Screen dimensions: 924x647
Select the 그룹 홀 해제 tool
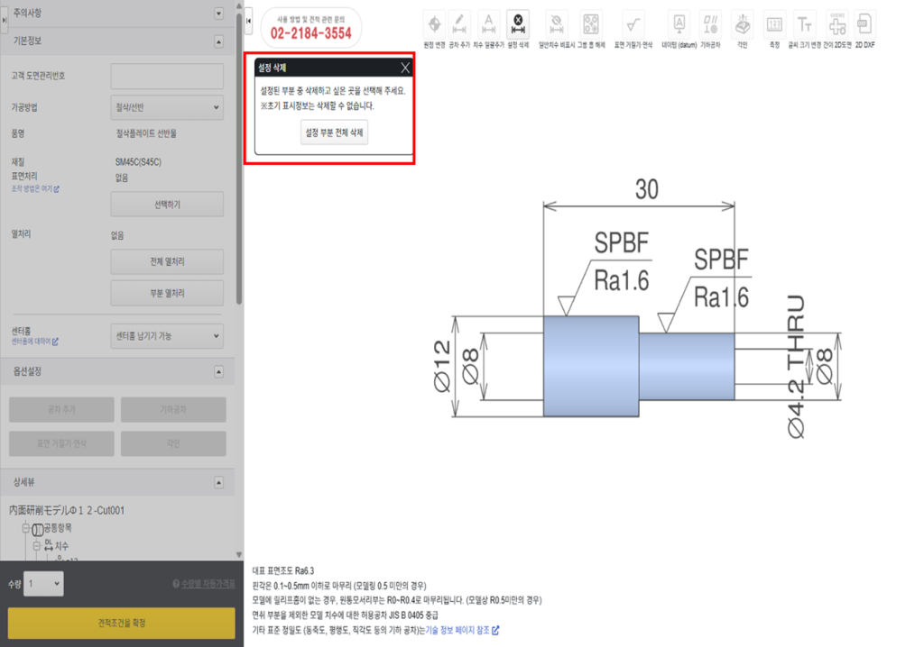pos(590,24)
